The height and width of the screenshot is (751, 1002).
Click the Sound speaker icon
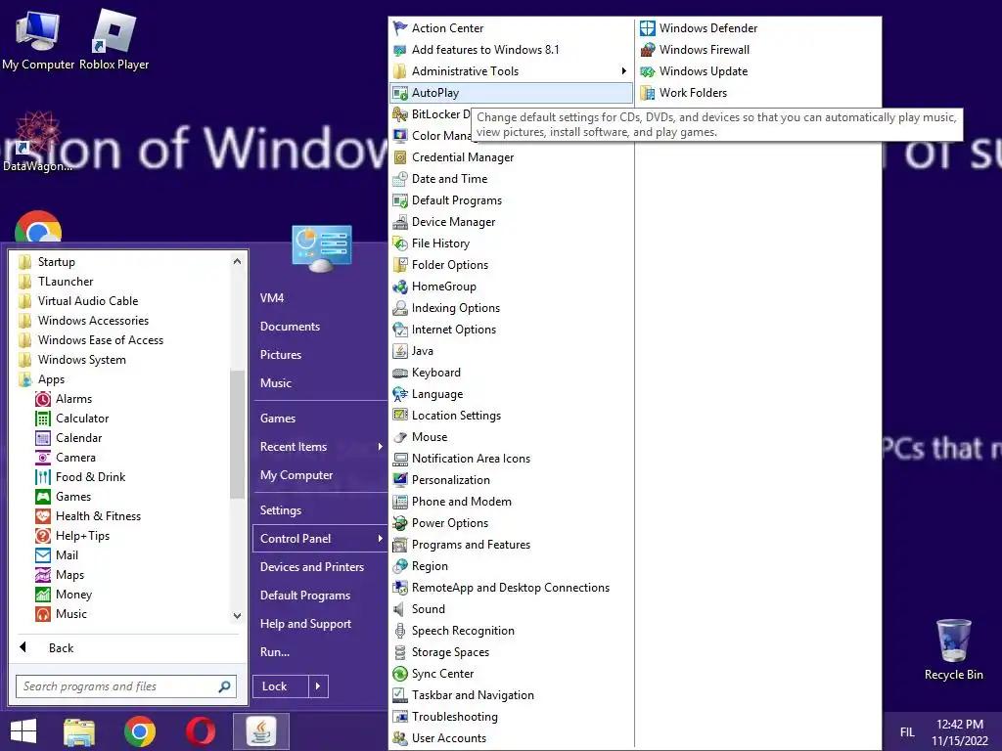click(400, 609)
